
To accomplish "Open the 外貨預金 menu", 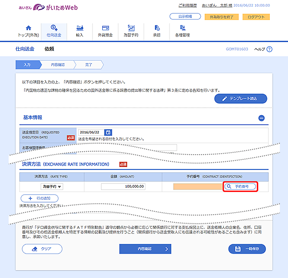I will 105,31.
